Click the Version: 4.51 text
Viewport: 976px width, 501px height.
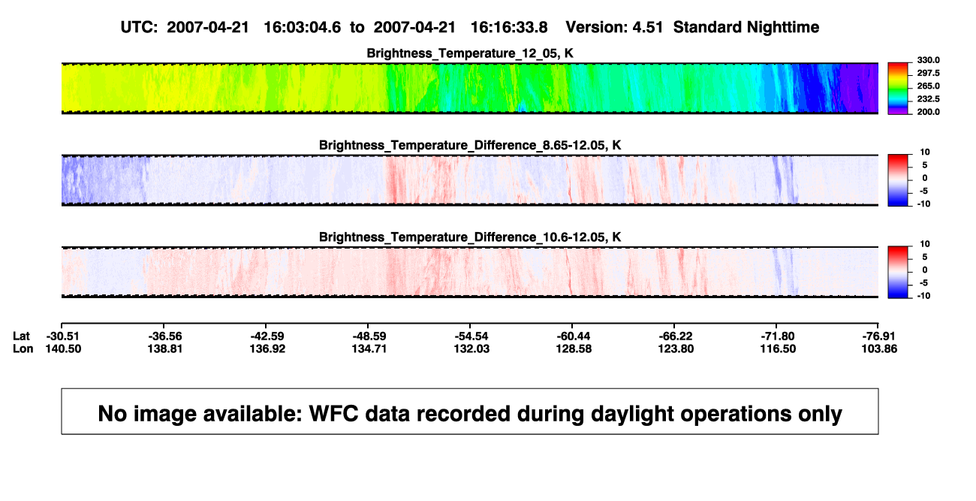tap(616, 27)
